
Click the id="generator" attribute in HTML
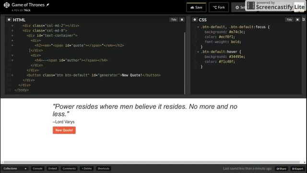[x=106, y=75]
